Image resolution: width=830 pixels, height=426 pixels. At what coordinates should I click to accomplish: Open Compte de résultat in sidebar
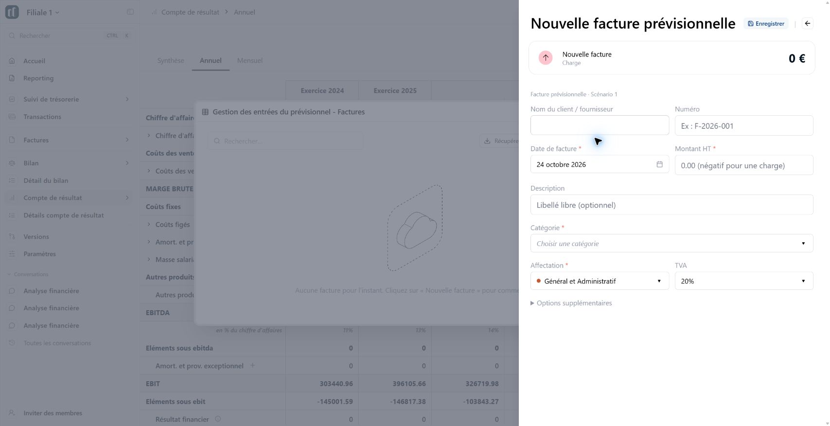click(70, 198)
